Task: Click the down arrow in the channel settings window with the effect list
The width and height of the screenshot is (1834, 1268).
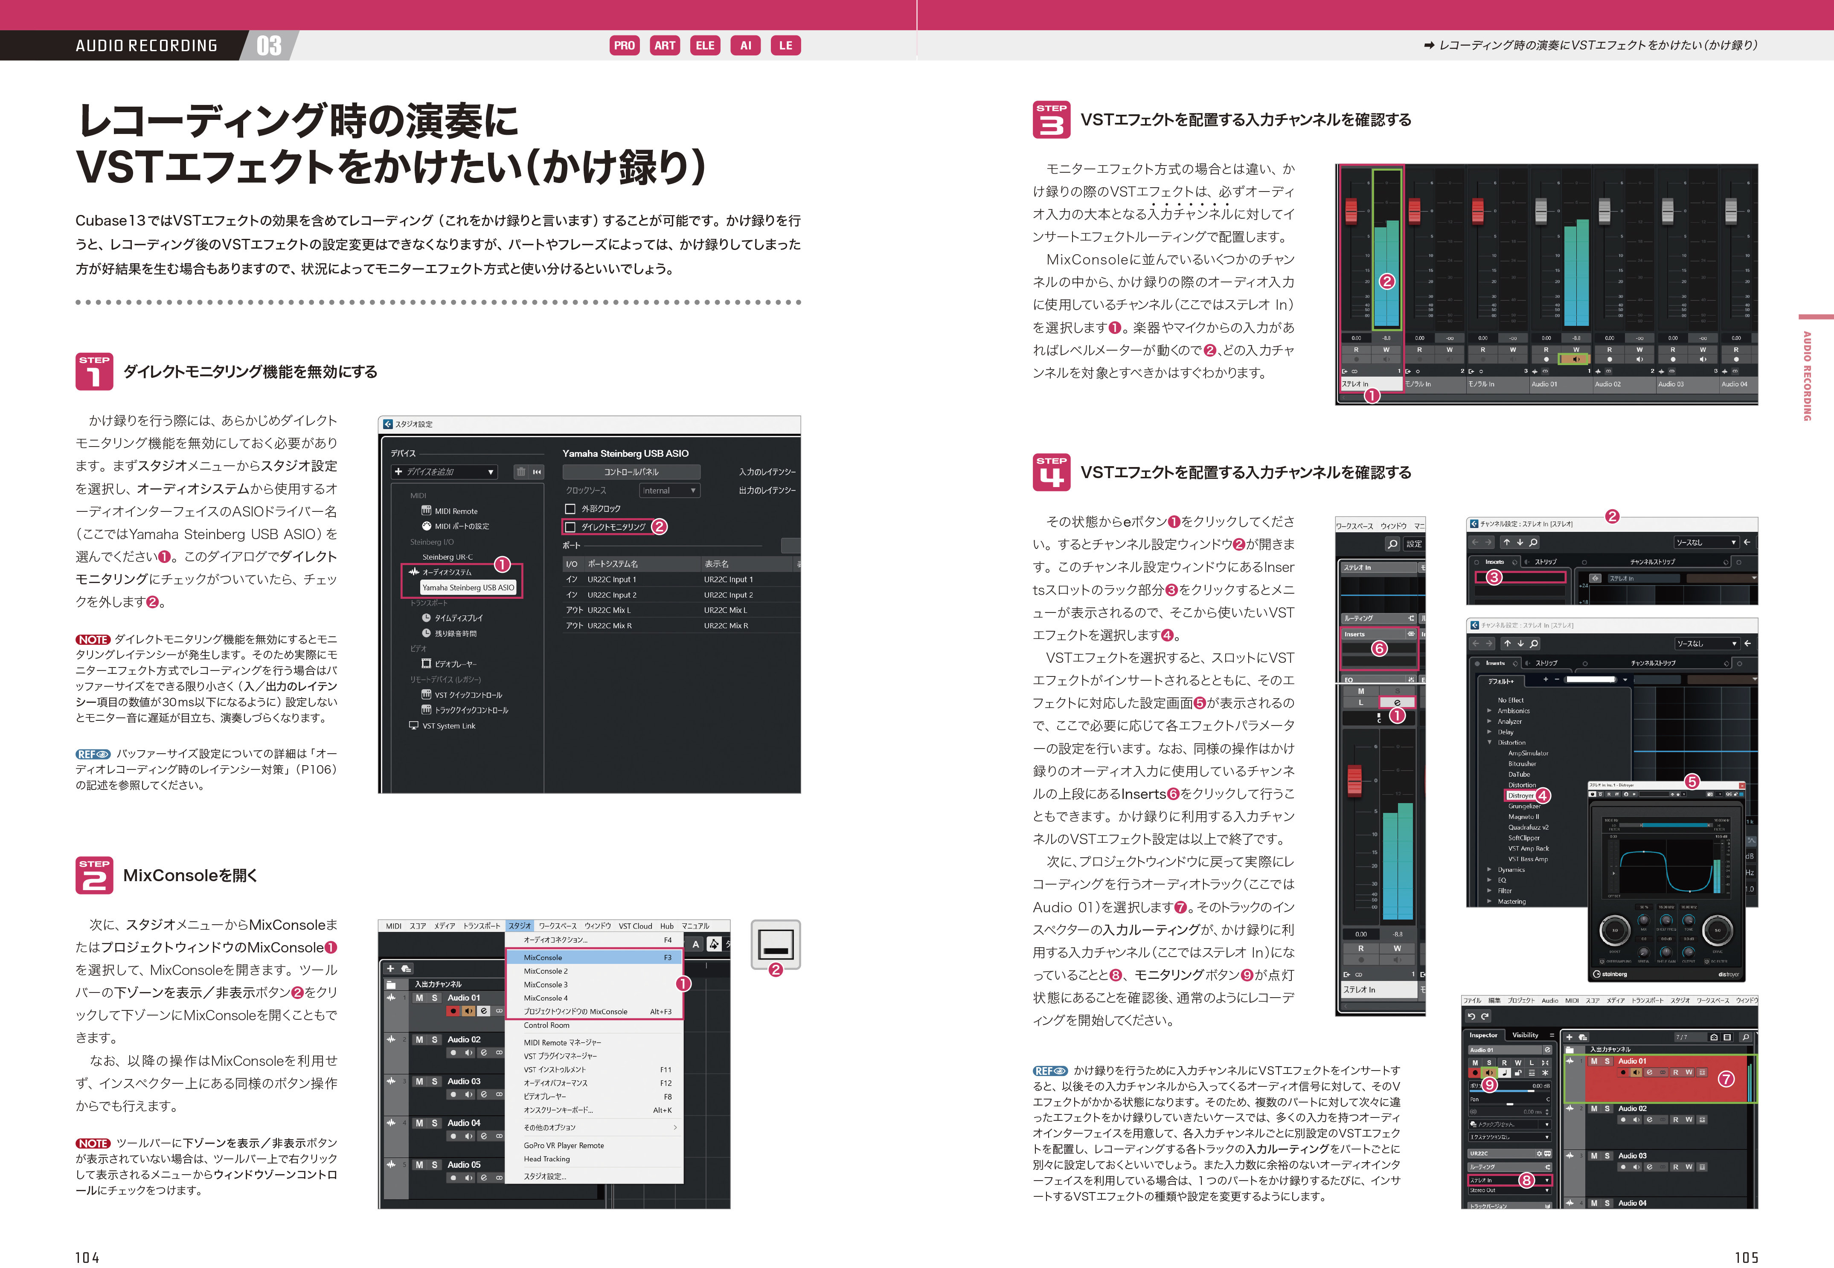Action: pos(1521,644)
